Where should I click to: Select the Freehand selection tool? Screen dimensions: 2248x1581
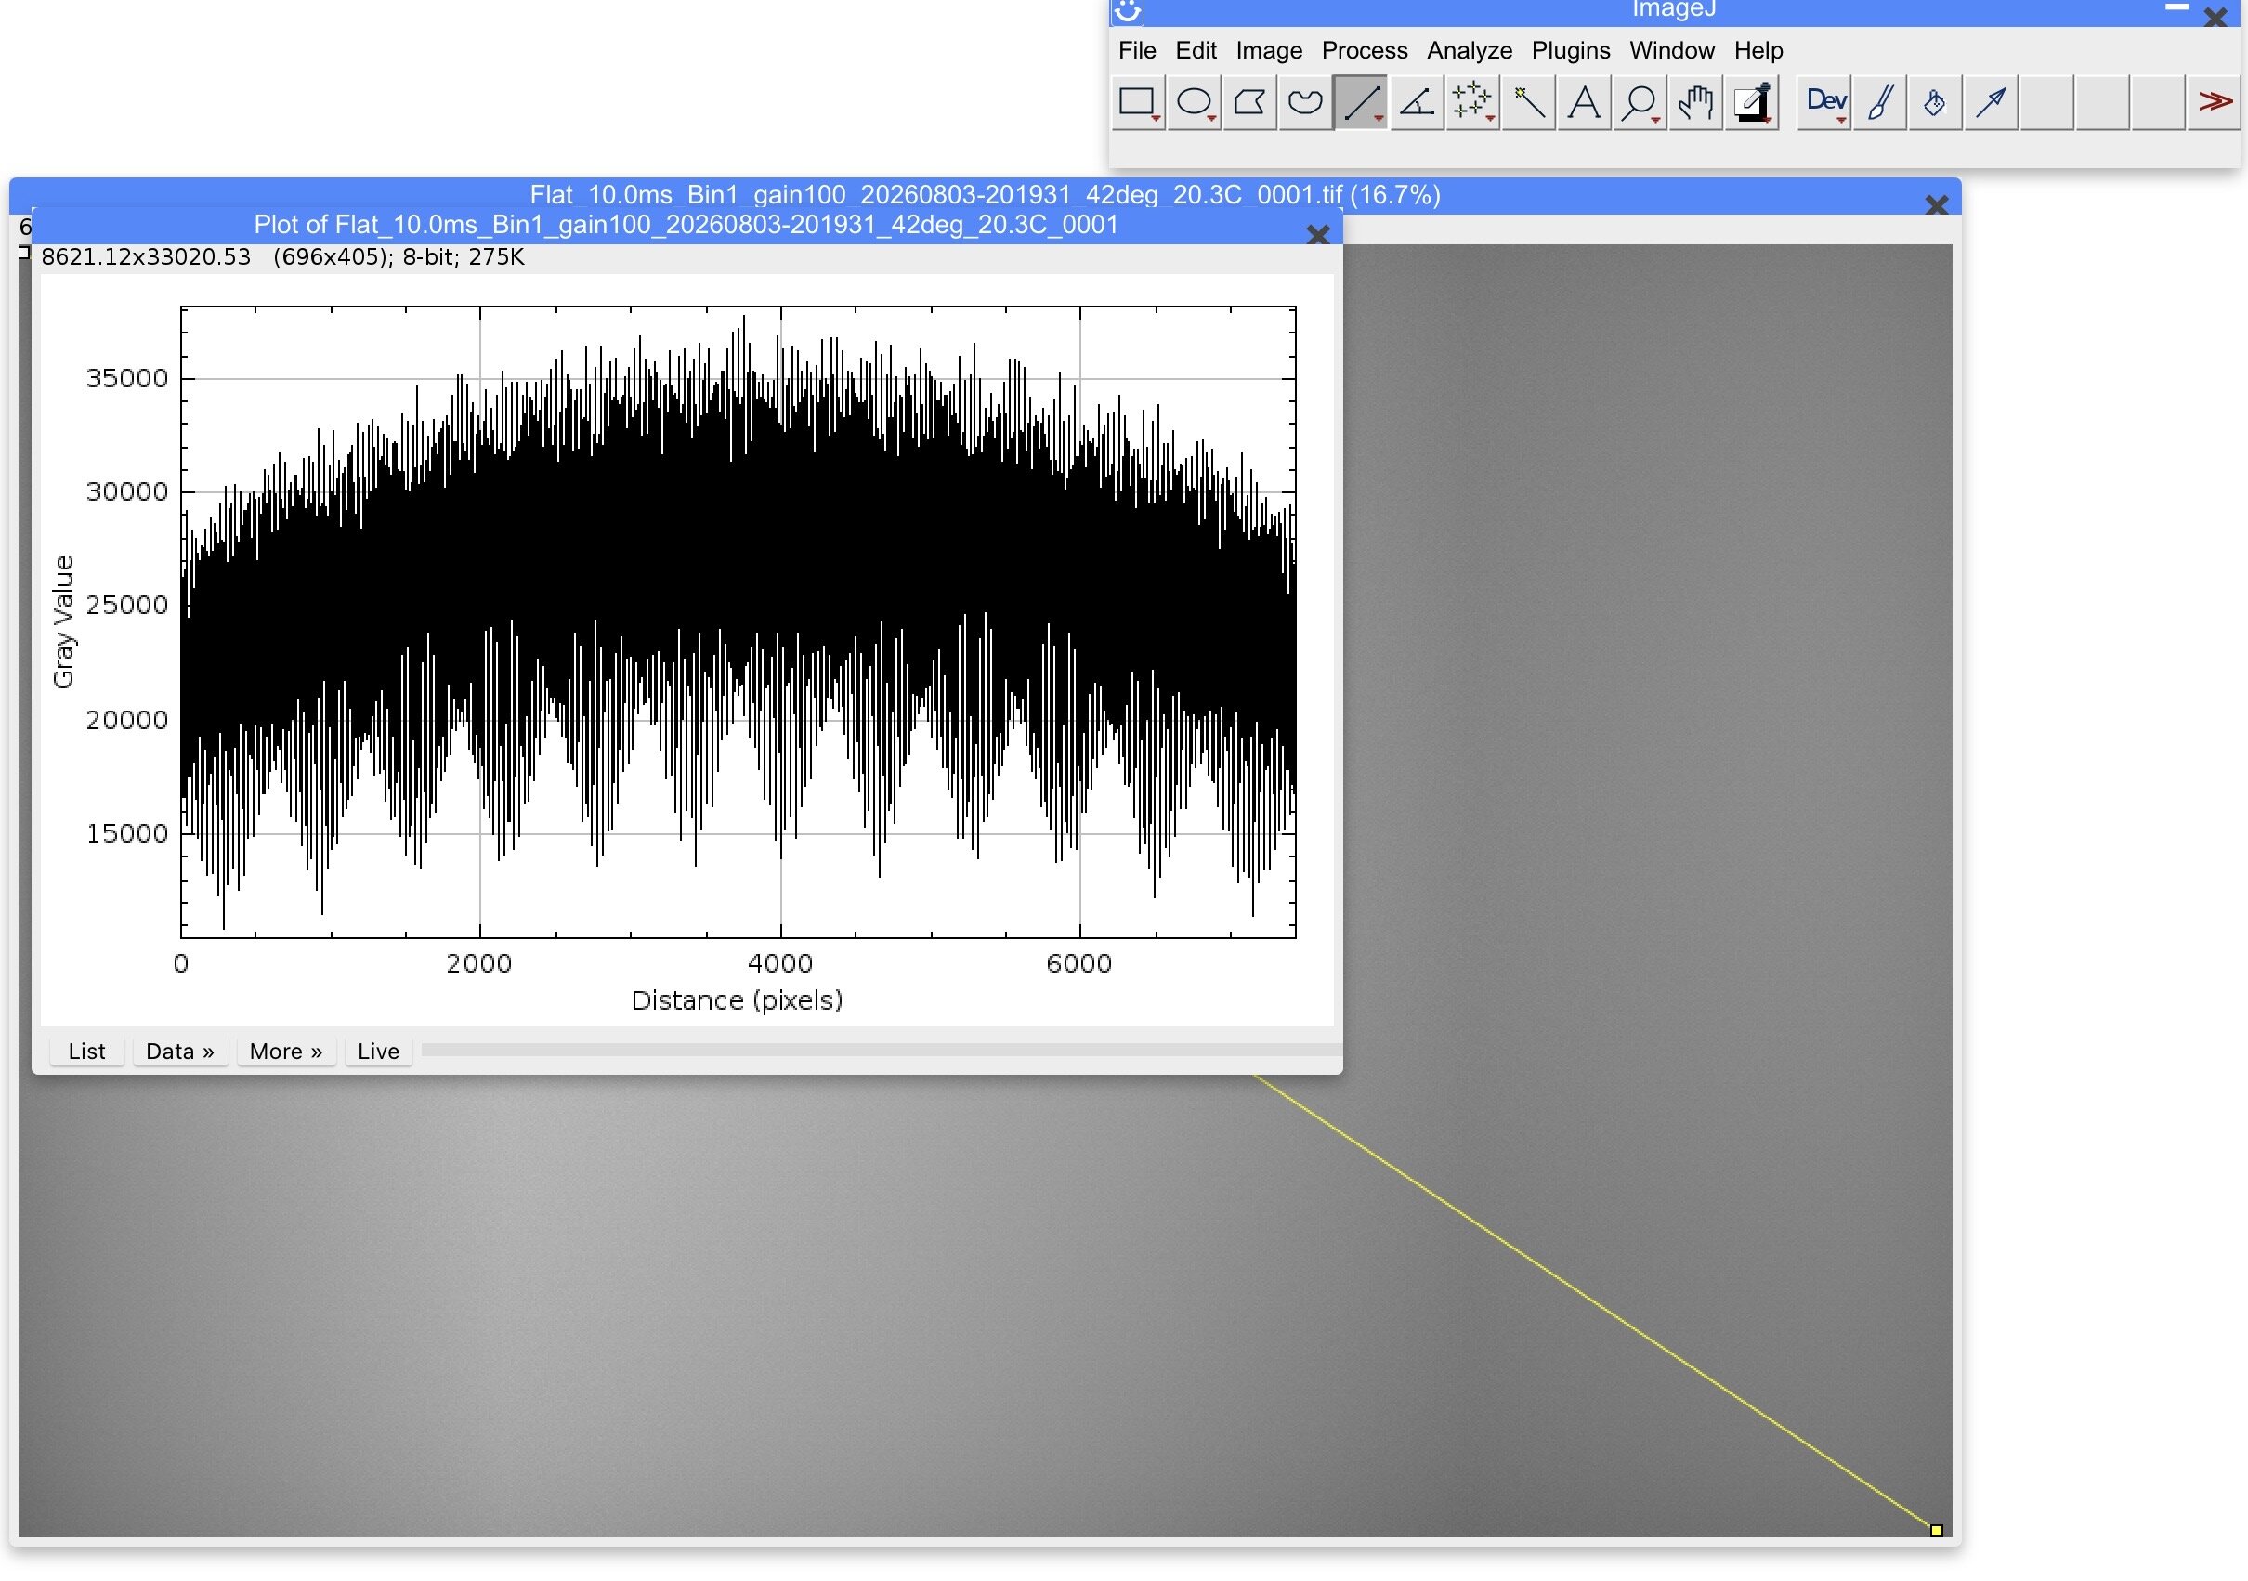point(1305,102)
